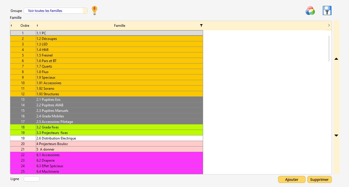
Task: Click the move-down black arrow
Action: 336,135
